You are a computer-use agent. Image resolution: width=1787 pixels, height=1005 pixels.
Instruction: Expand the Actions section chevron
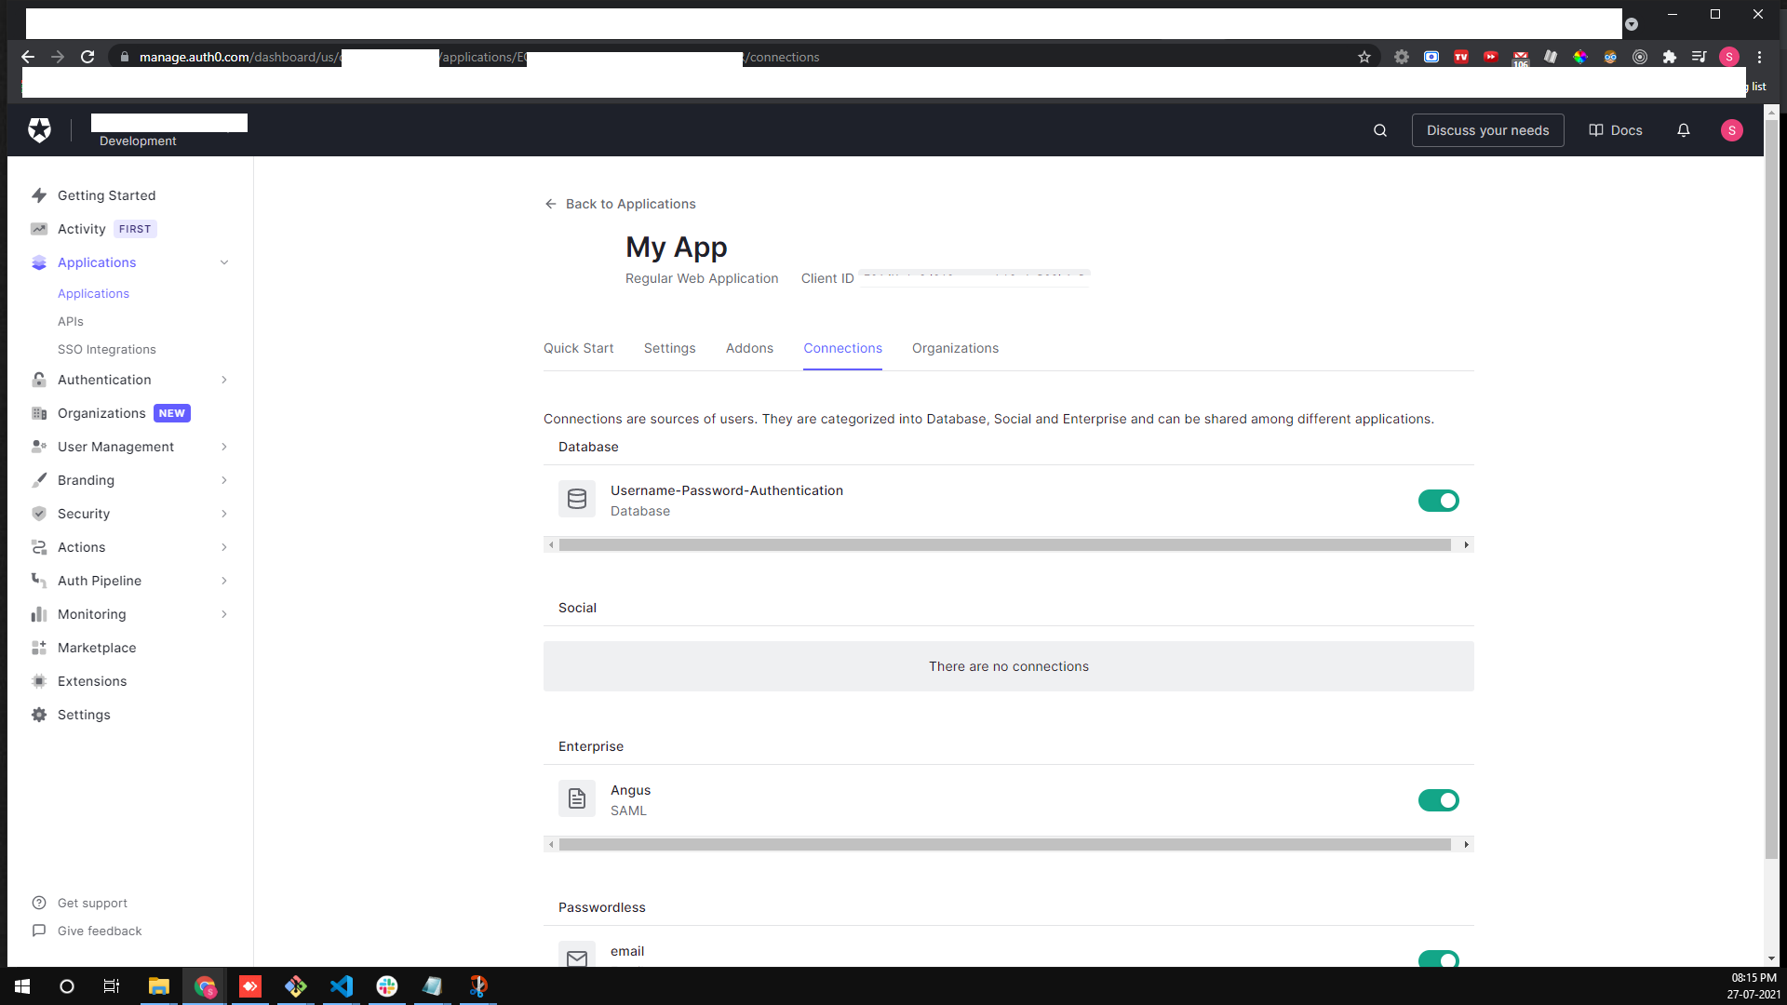click(224, 547)
